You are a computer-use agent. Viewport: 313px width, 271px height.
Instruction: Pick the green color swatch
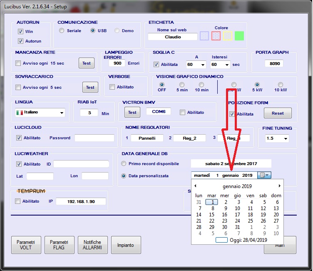coord(239,36)
